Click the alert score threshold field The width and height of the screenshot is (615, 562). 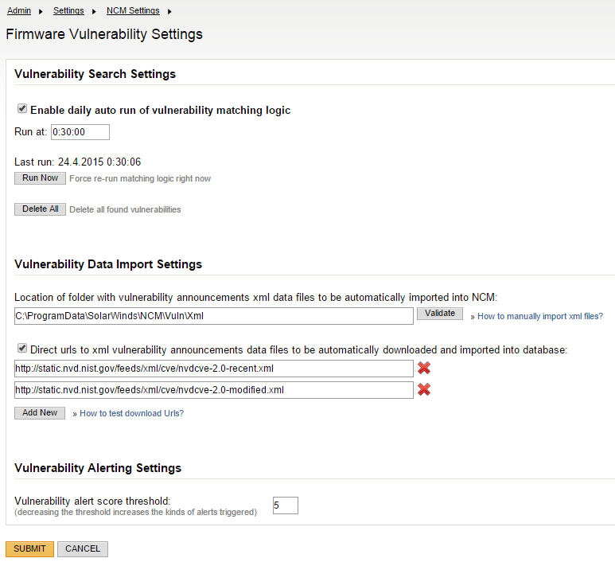click(x=285, y=505)
